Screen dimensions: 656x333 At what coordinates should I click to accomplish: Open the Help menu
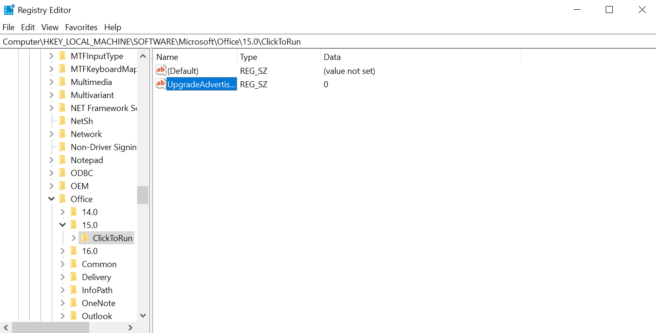113,27
